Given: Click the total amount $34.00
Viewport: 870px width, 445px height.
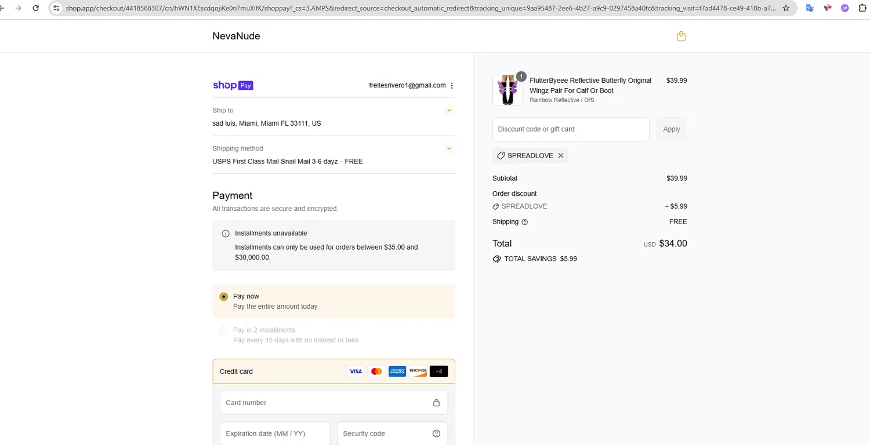Looking at the screenshot, I should click(673, 243).
